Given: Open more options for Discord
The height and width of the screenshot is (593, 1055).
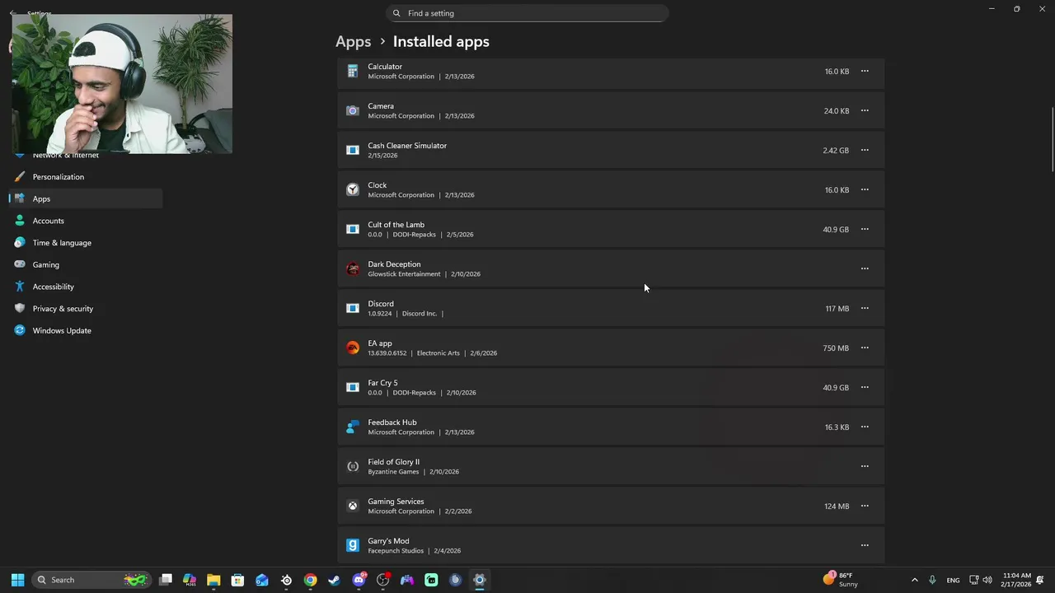Looking at the screenshot, I should pyautogui.click(x=865, y=308).
